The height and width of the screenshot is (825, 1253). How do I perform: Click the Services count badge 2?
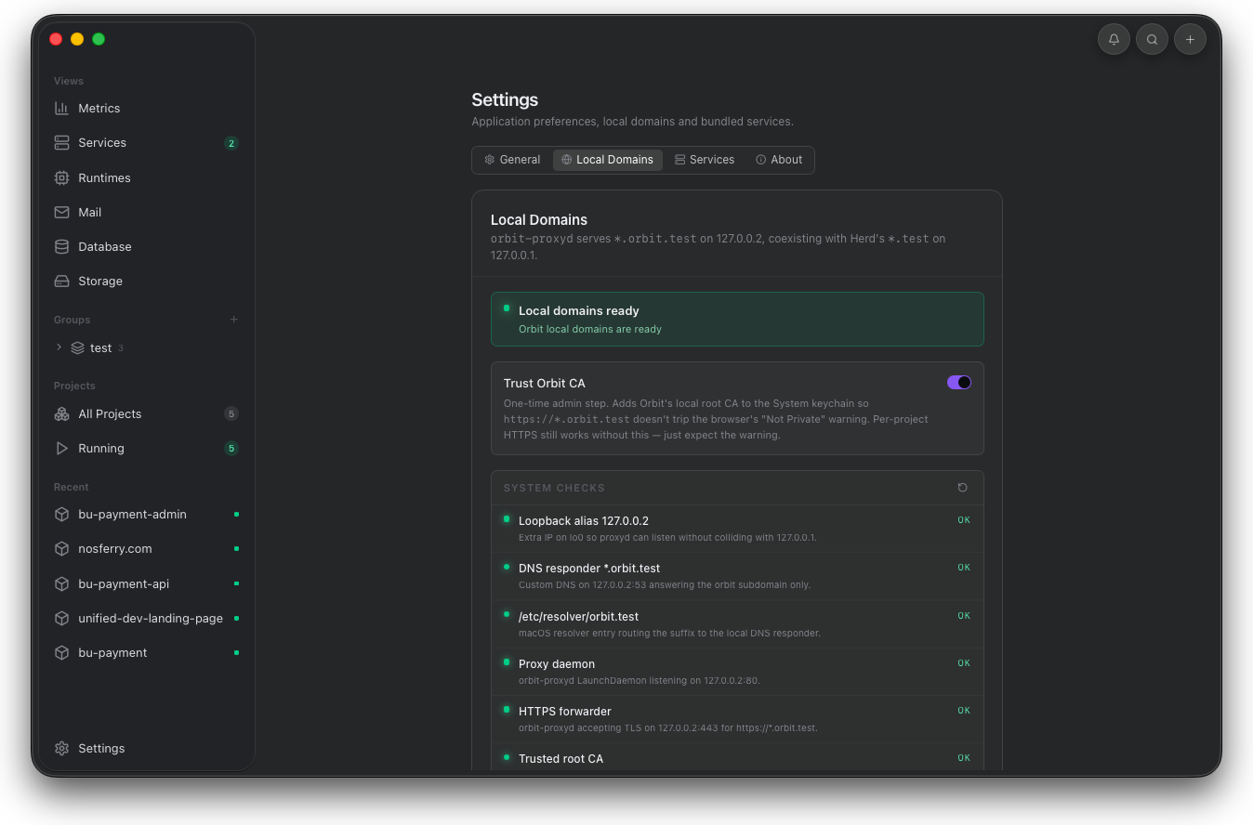coord(231,143)
